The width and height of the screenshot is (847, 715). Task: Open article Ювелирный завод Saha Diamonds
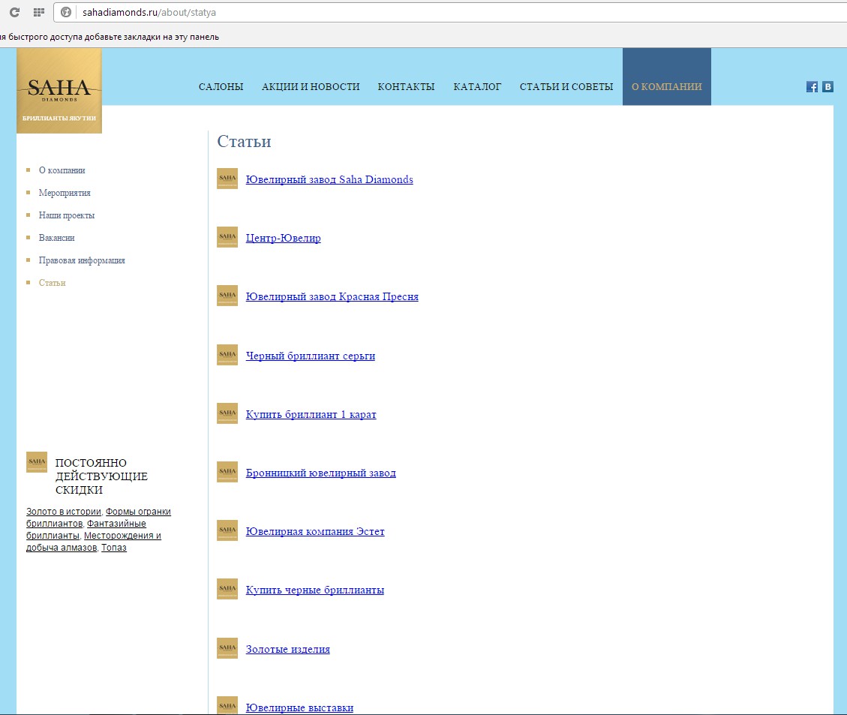329,179
